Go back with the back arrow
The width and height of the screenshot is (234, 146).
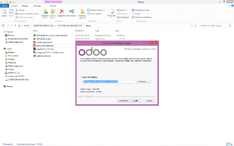point(3,26)
